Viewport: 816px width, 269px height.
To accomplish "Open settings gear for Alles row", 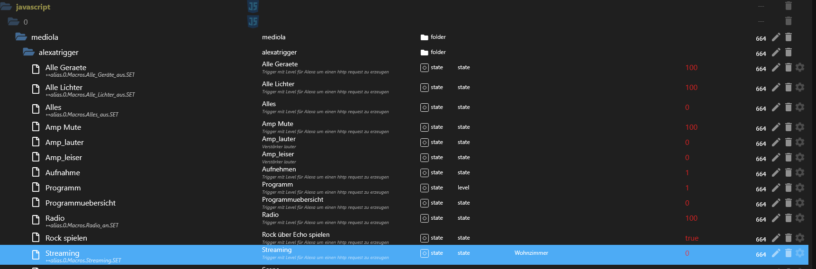I will point(800,107).
